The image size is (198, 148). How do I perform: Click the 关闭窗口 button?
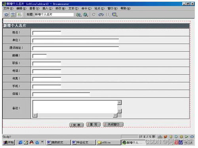click(113, 124)
